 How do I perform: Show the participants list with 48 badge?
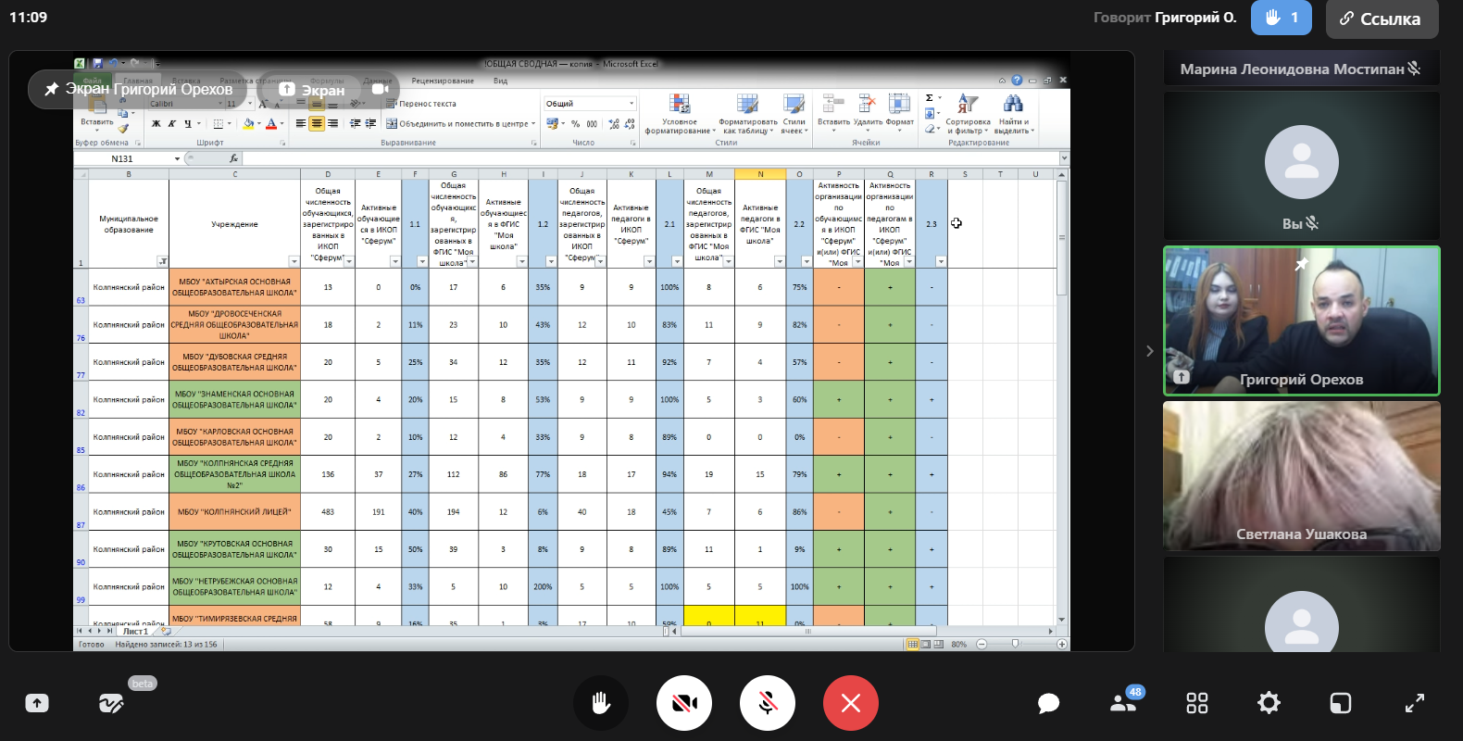pyautogui.click(x=1123, y=703)
